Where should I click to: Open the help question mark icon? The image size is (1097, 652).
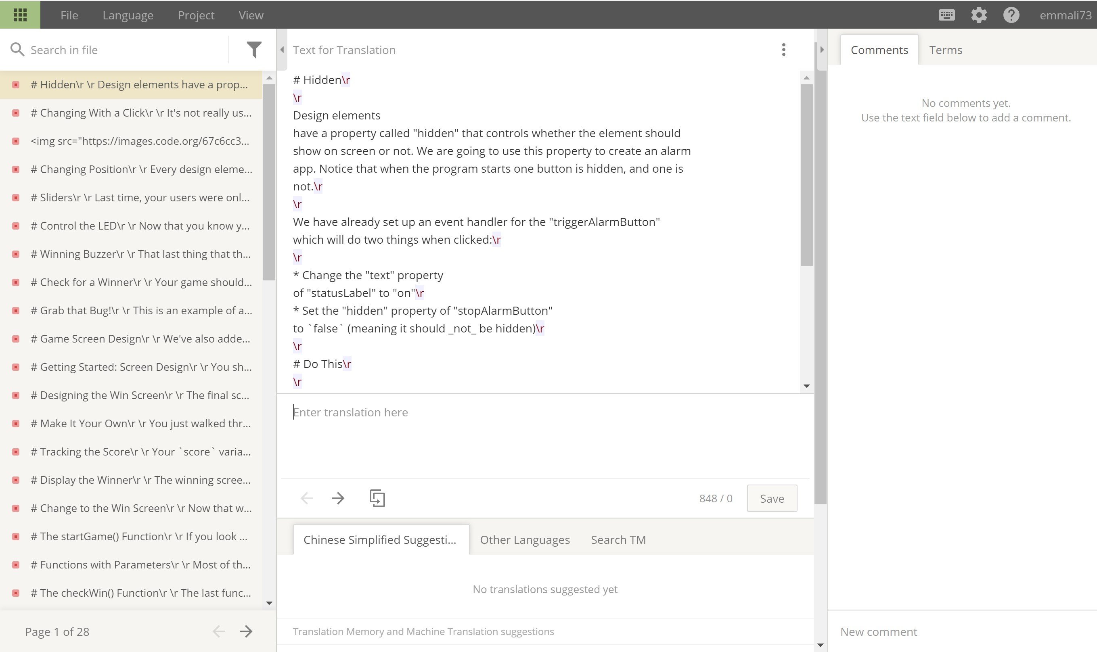click(1011, 15)
